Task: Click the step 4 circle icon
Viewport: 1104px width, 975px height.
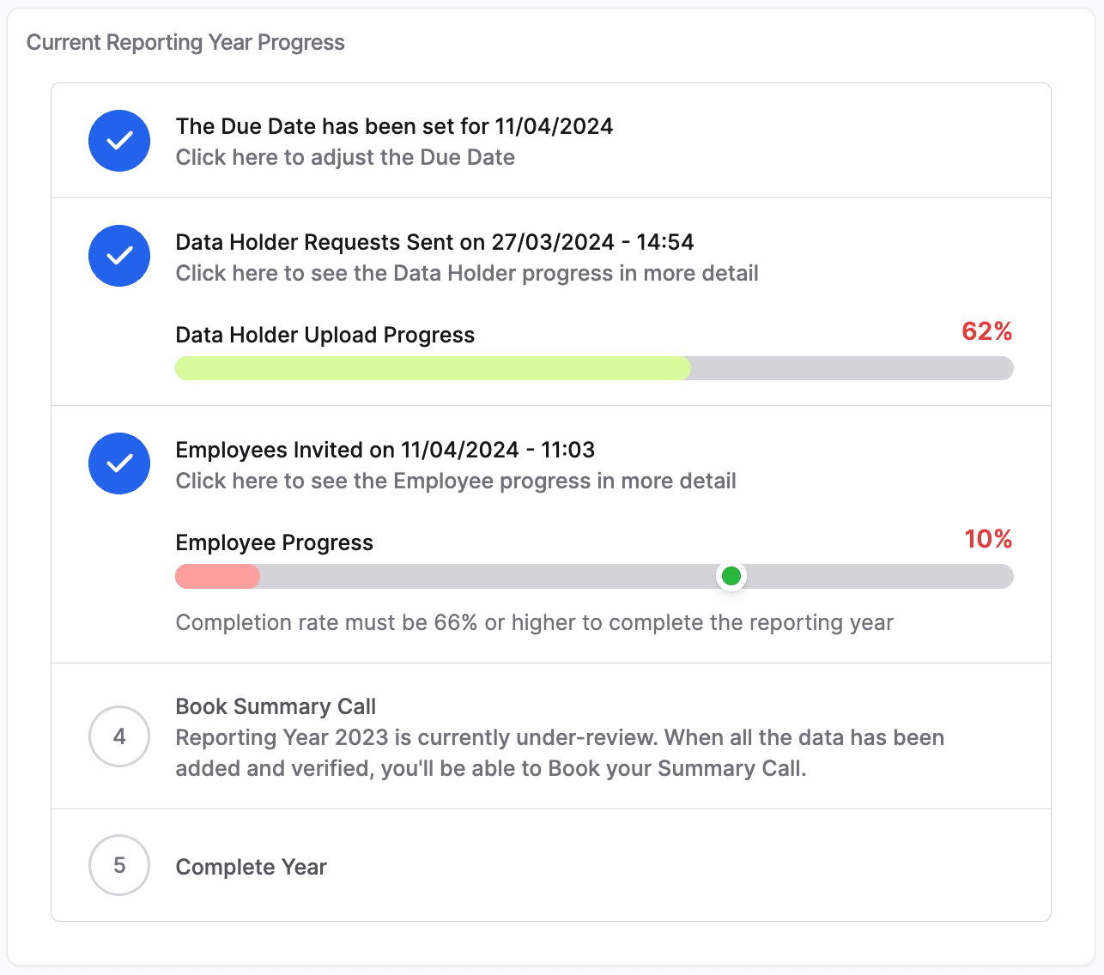Action: pyautogui.click(x=119, y=736)
